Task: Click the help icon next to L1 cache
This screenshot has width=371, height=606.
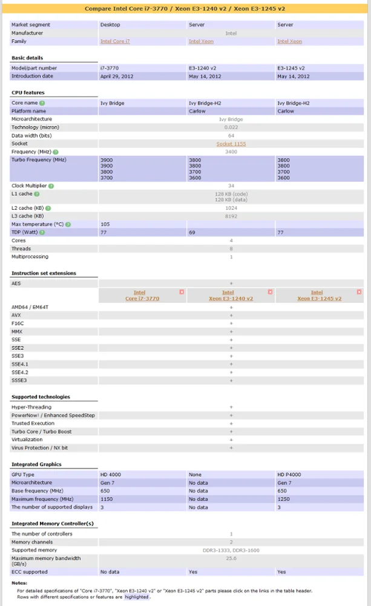Action: (x=37, y=194)
